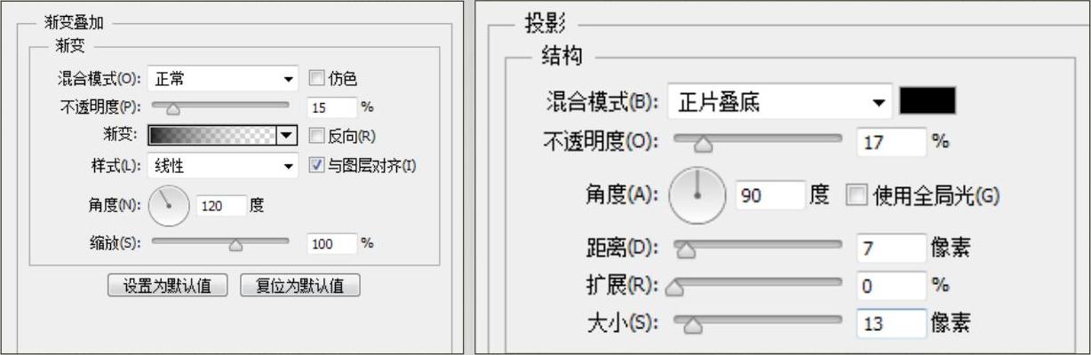The image size is (1091, 355).
Task: Click the 距离 distance slider
Action: click(x=758, y=242)
